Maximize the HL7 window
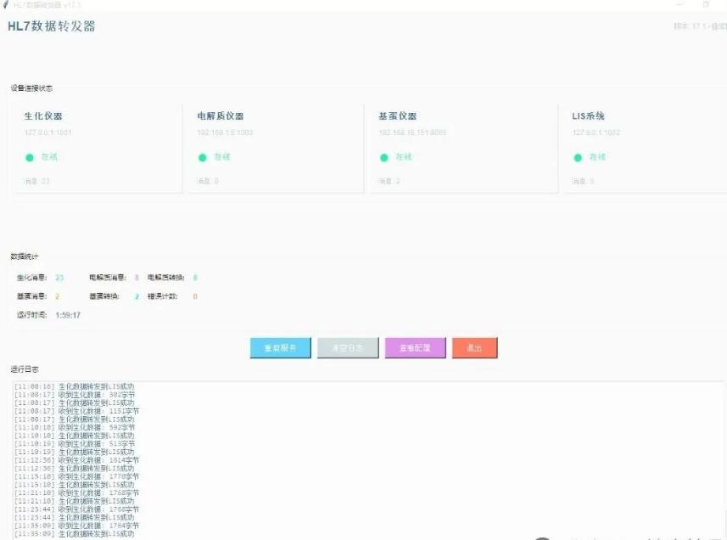Viewport: 727px width, 540px height. [706, 5]
